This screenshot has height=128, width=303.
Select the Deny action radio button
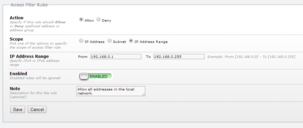pos(99,20)
